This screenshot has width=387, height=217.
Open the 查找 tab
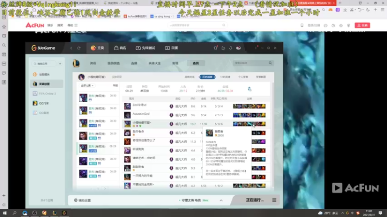pyautogui.click(x=196, y=63)
